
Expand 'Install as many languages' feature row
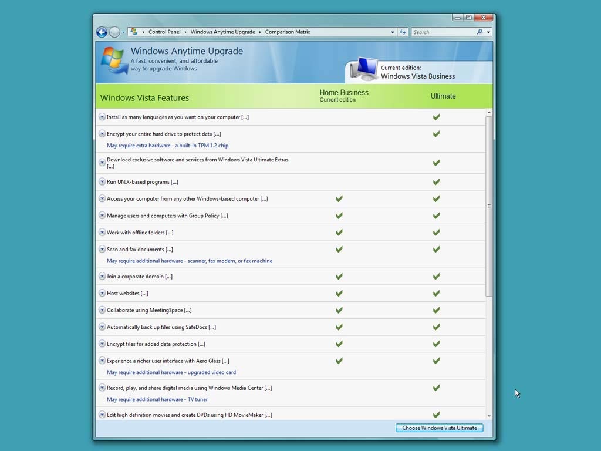coord(102,117)
